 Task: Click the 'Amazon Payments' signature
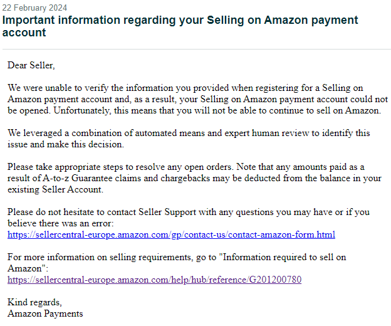[x=45, y=313]
